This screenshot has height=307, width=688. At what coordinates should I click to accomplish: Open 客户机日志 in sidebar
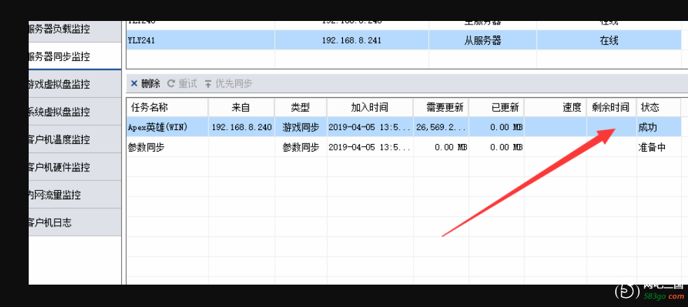click(75, 222)
